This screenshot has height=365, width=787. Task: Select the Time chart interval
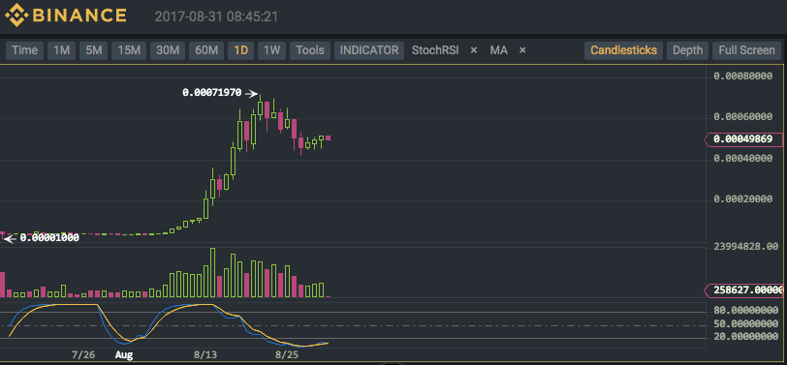(24, 50)
